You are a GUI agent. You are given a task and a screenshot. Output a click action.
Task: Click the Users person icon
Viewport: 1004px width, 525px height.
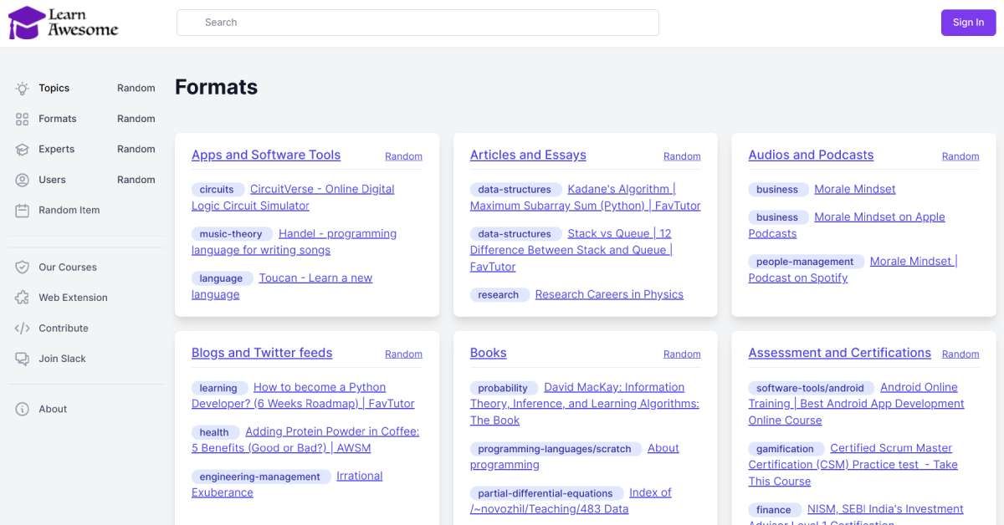click(x=23, y=180)
